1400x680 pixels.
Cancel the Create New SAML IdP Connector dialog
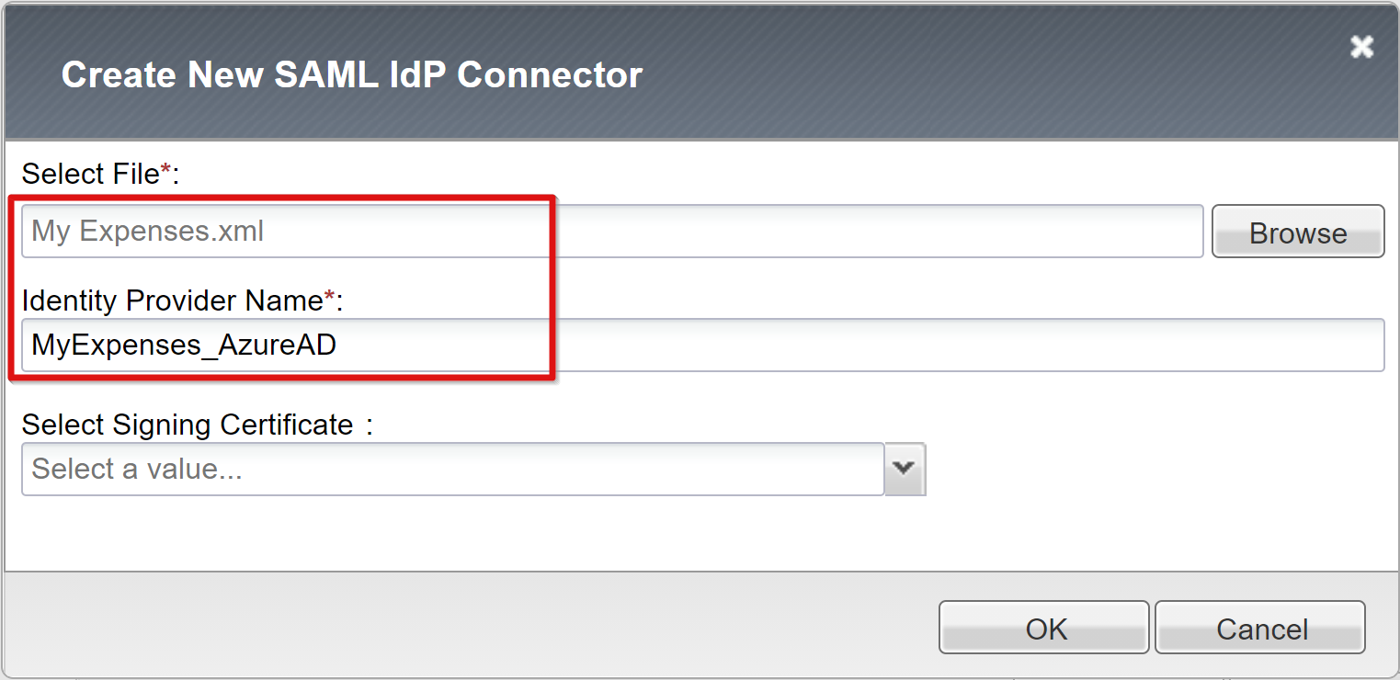[1259, 628]
